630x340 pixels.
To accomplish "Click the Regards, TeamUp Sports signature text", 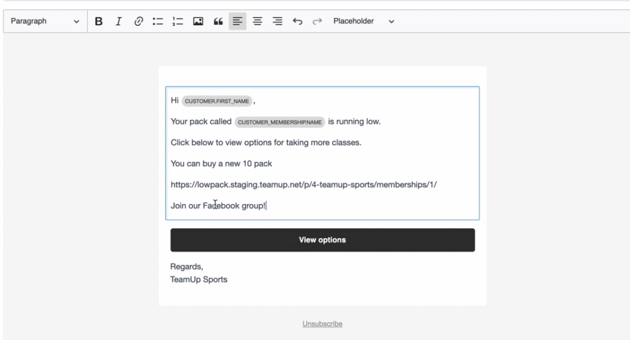I will coord(199,273).
